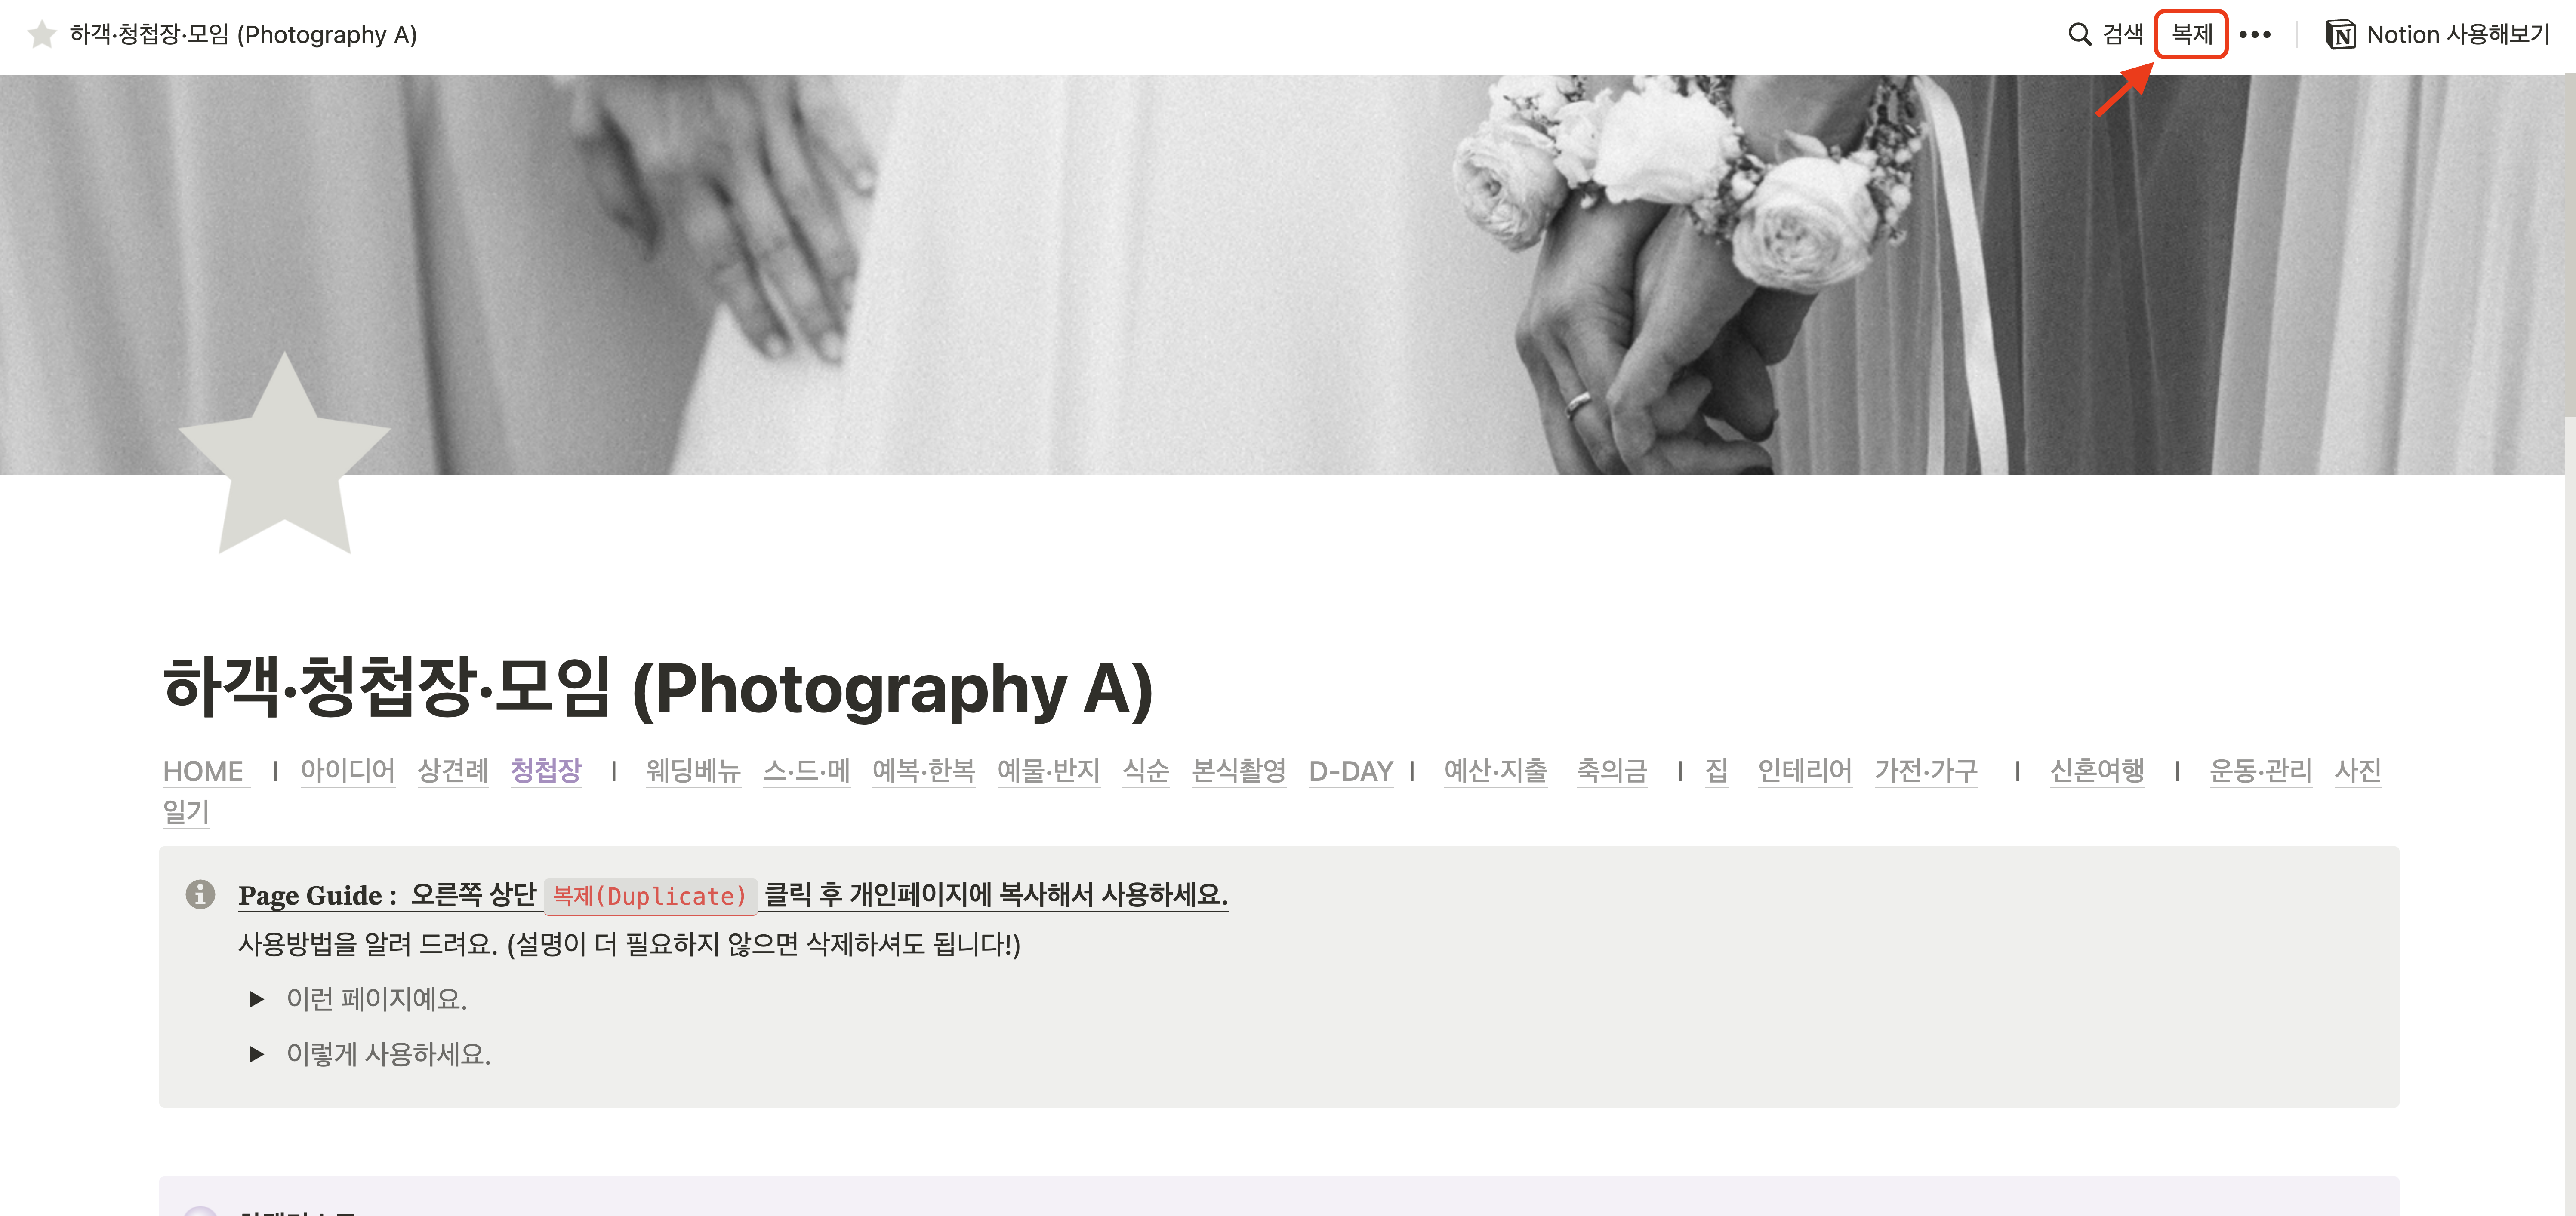Screen dimensions: 2576x1216
Task: Click the 복제 duplicate button
Action: 2191,35
